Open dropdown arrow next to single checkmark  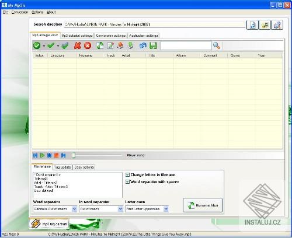point(58,46)
